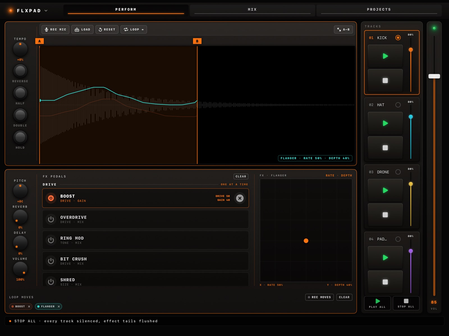Viewport: 449px width, 336px height.
Task: Select the HAT track radio button
Action: coord(398,105)
